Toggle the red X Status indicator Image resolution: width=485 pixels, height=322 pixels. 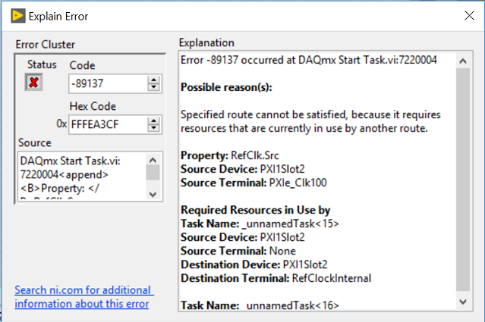point(33,83)
